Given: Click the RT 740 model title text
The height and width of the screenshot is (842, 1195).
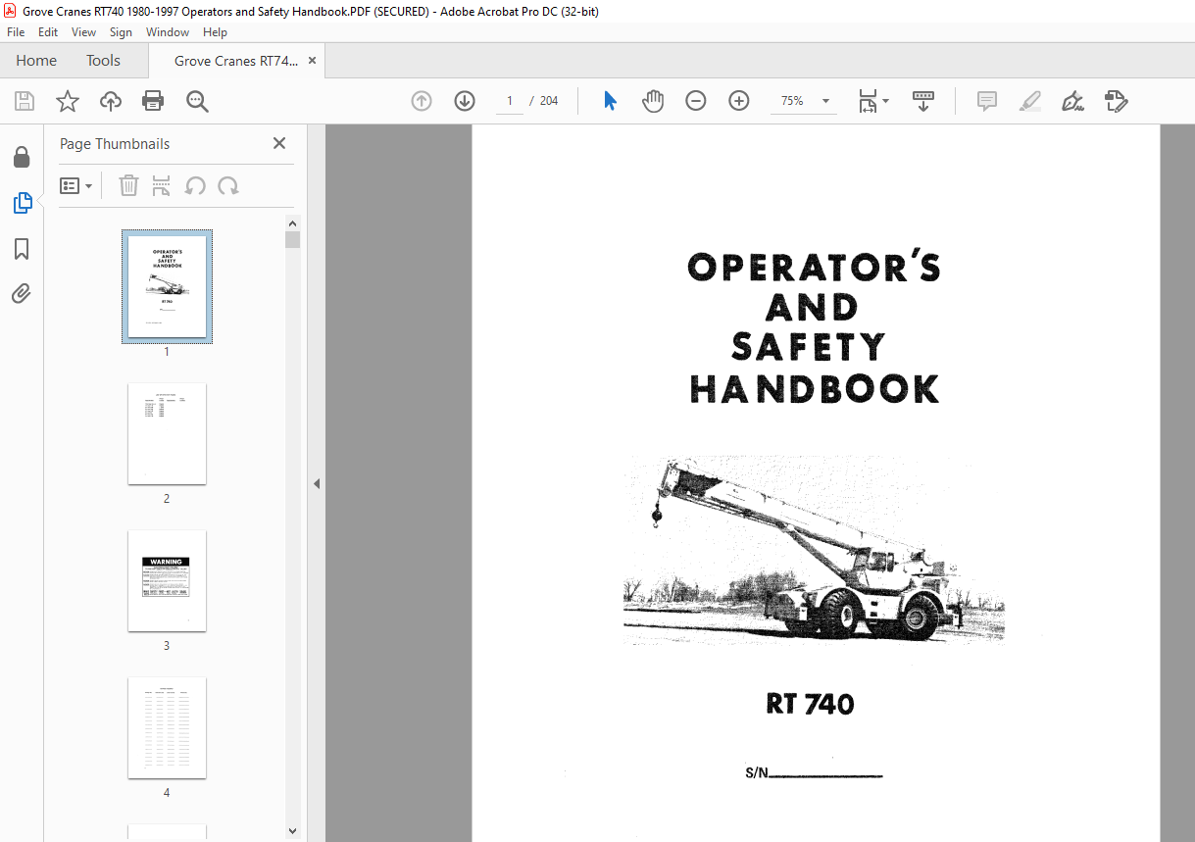Looking at the screenshot, I should (x=810, y=704).
